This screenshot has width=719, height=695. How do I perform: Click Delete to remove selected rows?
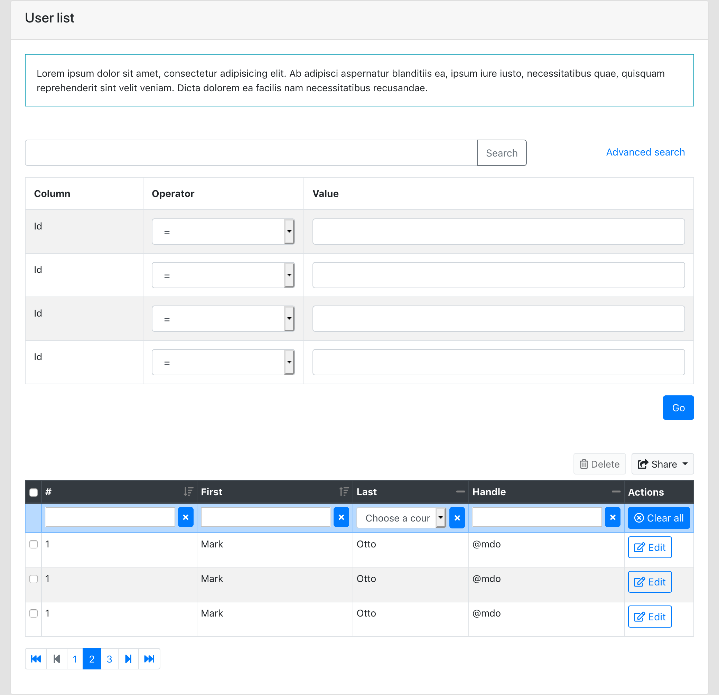599,463
